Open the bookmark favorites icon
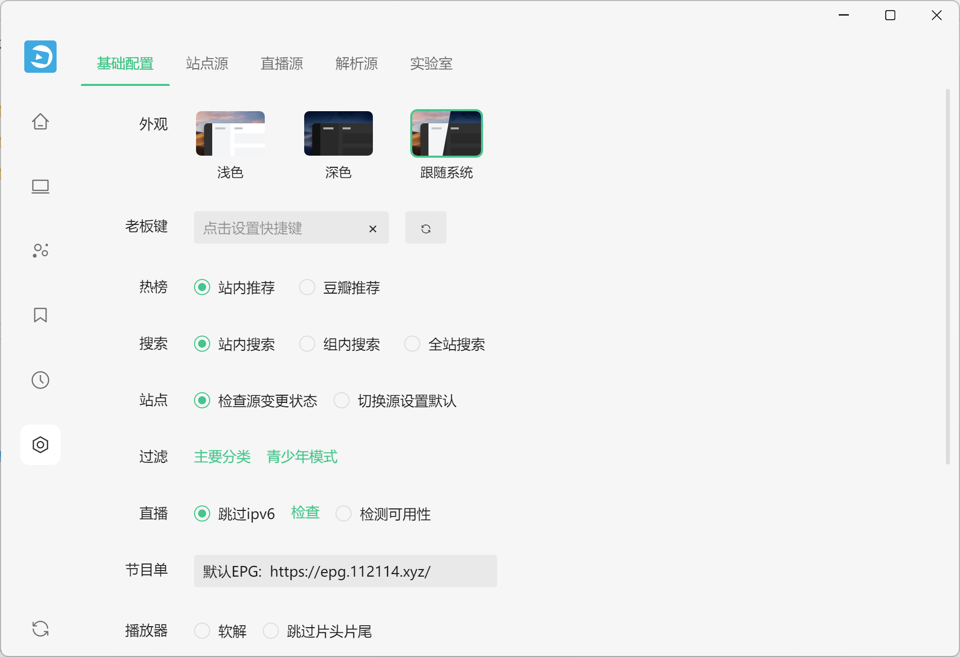The width and height of the screenshot is (960, 657). (40, 315)
